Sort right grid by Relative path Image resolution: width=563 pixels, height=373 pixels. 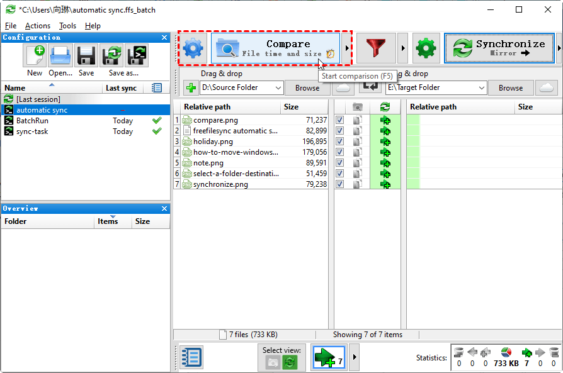(x=461, y=107)
